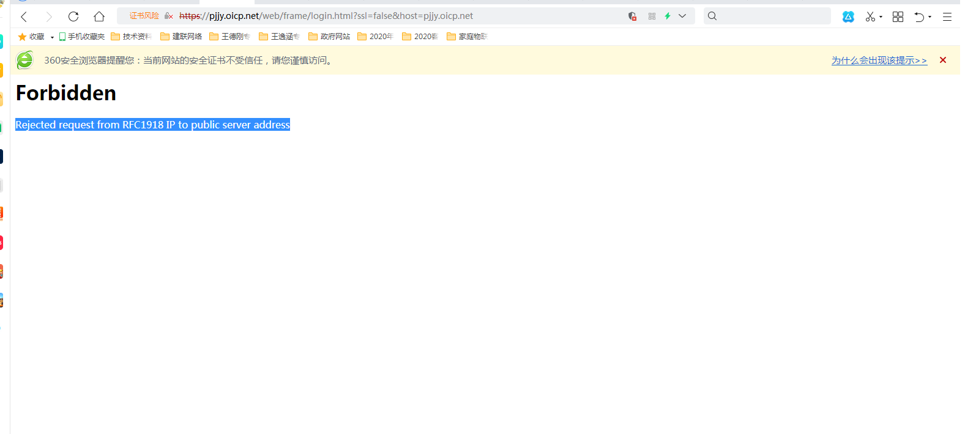Open the 王德刚 bookmark folder

pyautogui.click(x=229, y=37)
